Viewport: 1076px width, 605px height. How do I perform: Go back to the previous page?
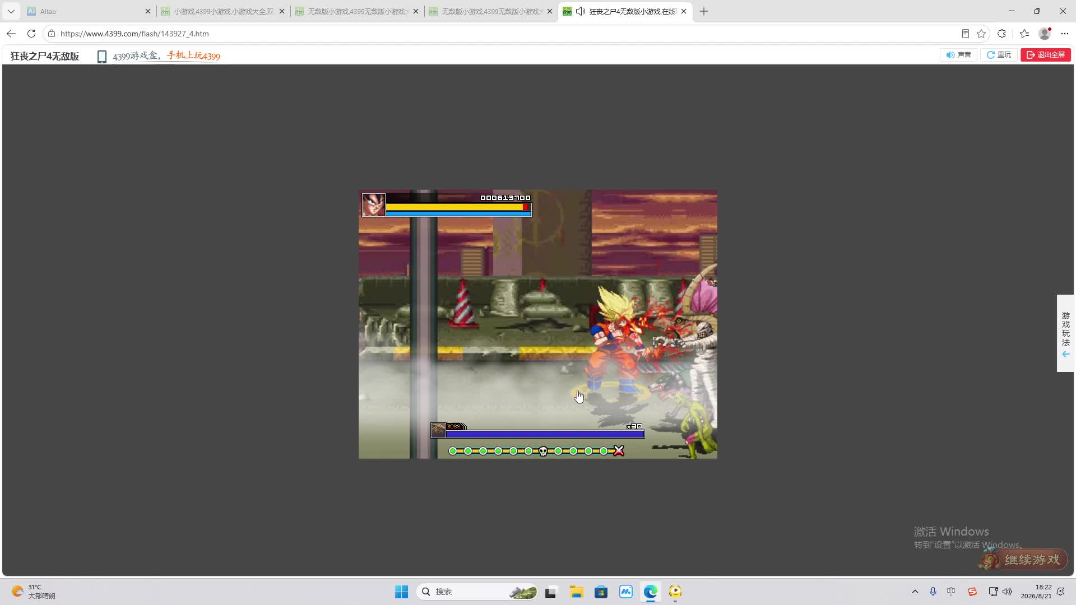click(x=11, y=34)
